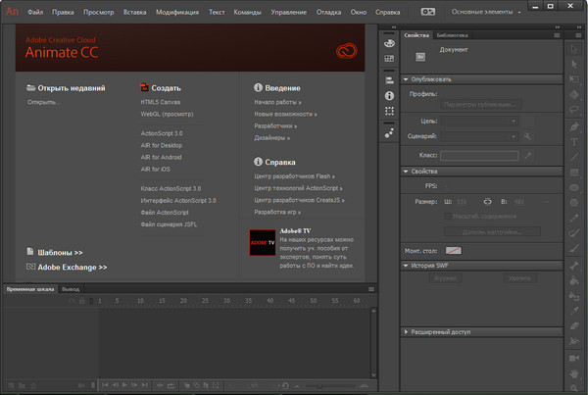Select the Pen tool
The height and width of the screenshot is (395, 588).
(x=575, y=126)
